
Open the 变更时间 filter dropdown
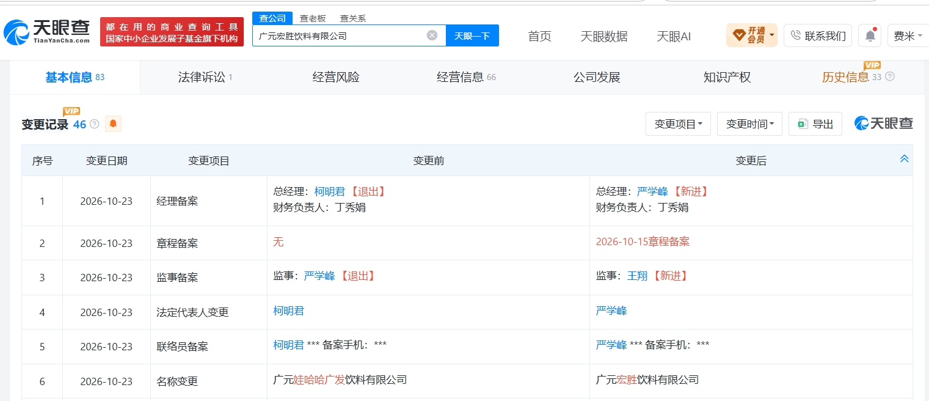pos(749,124)
